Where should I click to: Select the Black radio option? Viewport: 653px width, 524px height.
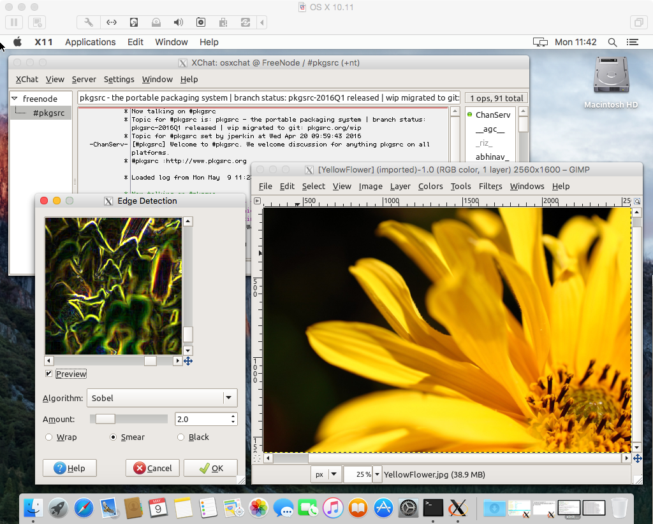pos(181,437)
